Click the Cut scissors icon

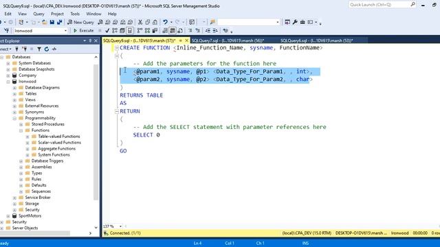pos(140,22)
